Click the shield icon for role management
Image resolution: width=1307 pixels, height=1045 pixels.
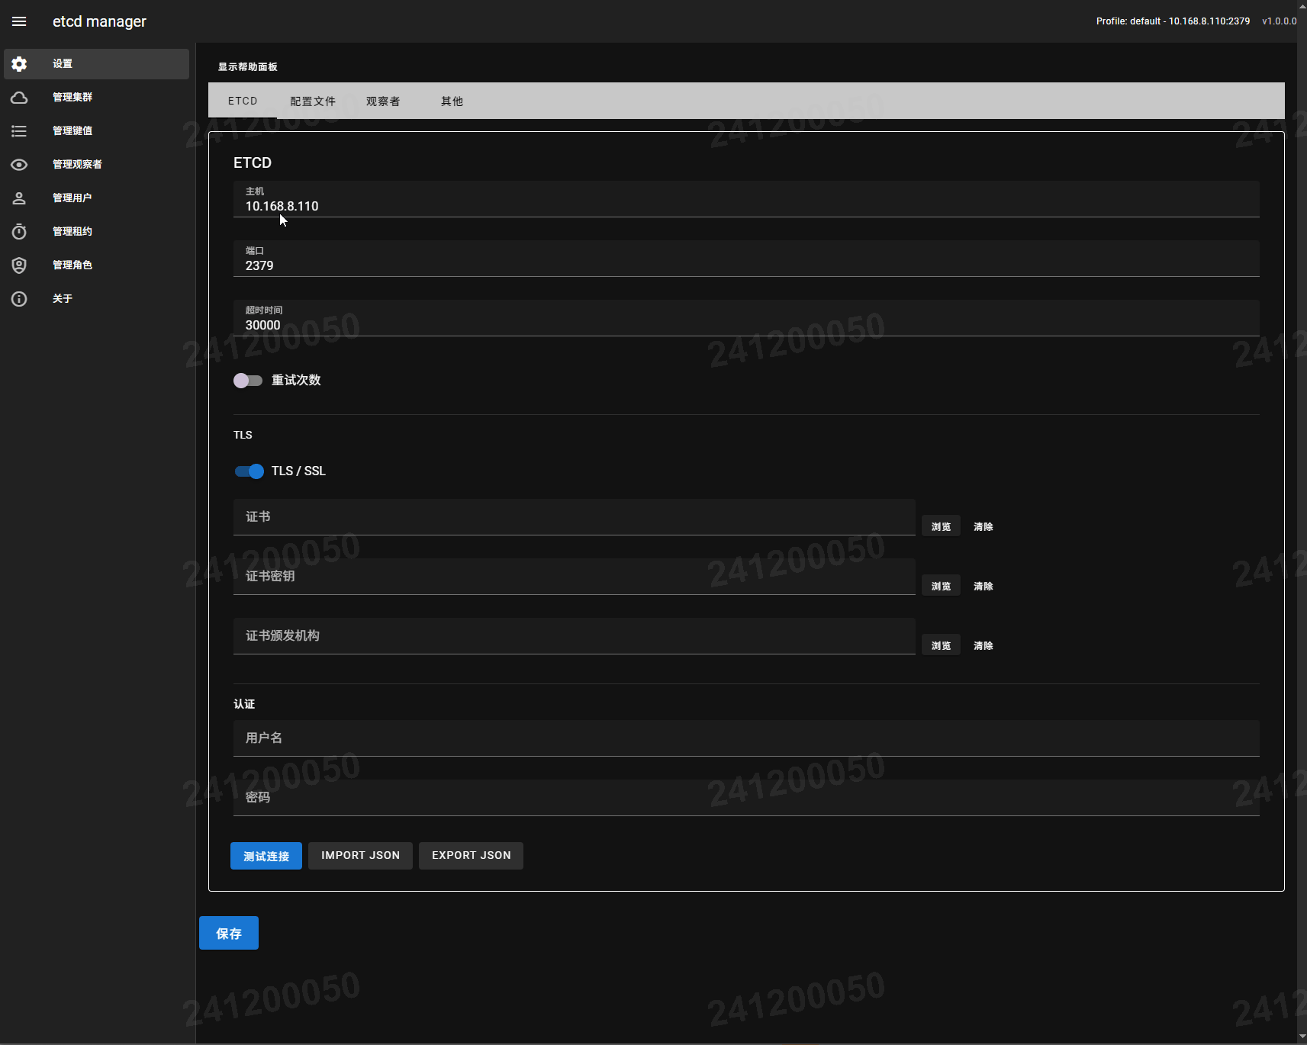coord(19,265)
